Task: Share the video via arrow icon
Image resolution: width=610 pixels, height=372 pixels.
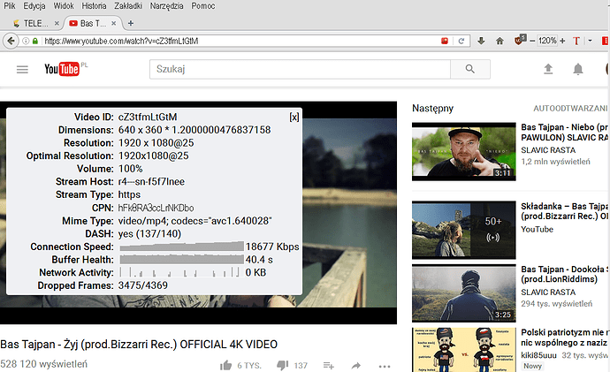Action: pos(357,365)
